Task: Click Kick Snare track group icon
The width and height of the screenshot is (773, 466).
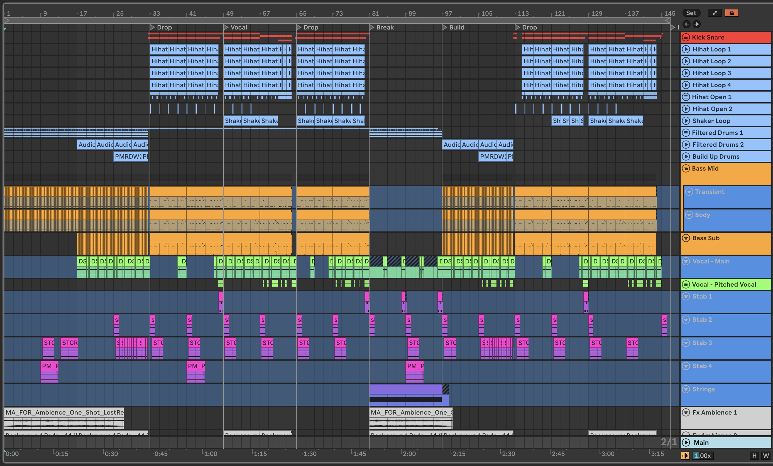Action: click(x=686, y=37)
